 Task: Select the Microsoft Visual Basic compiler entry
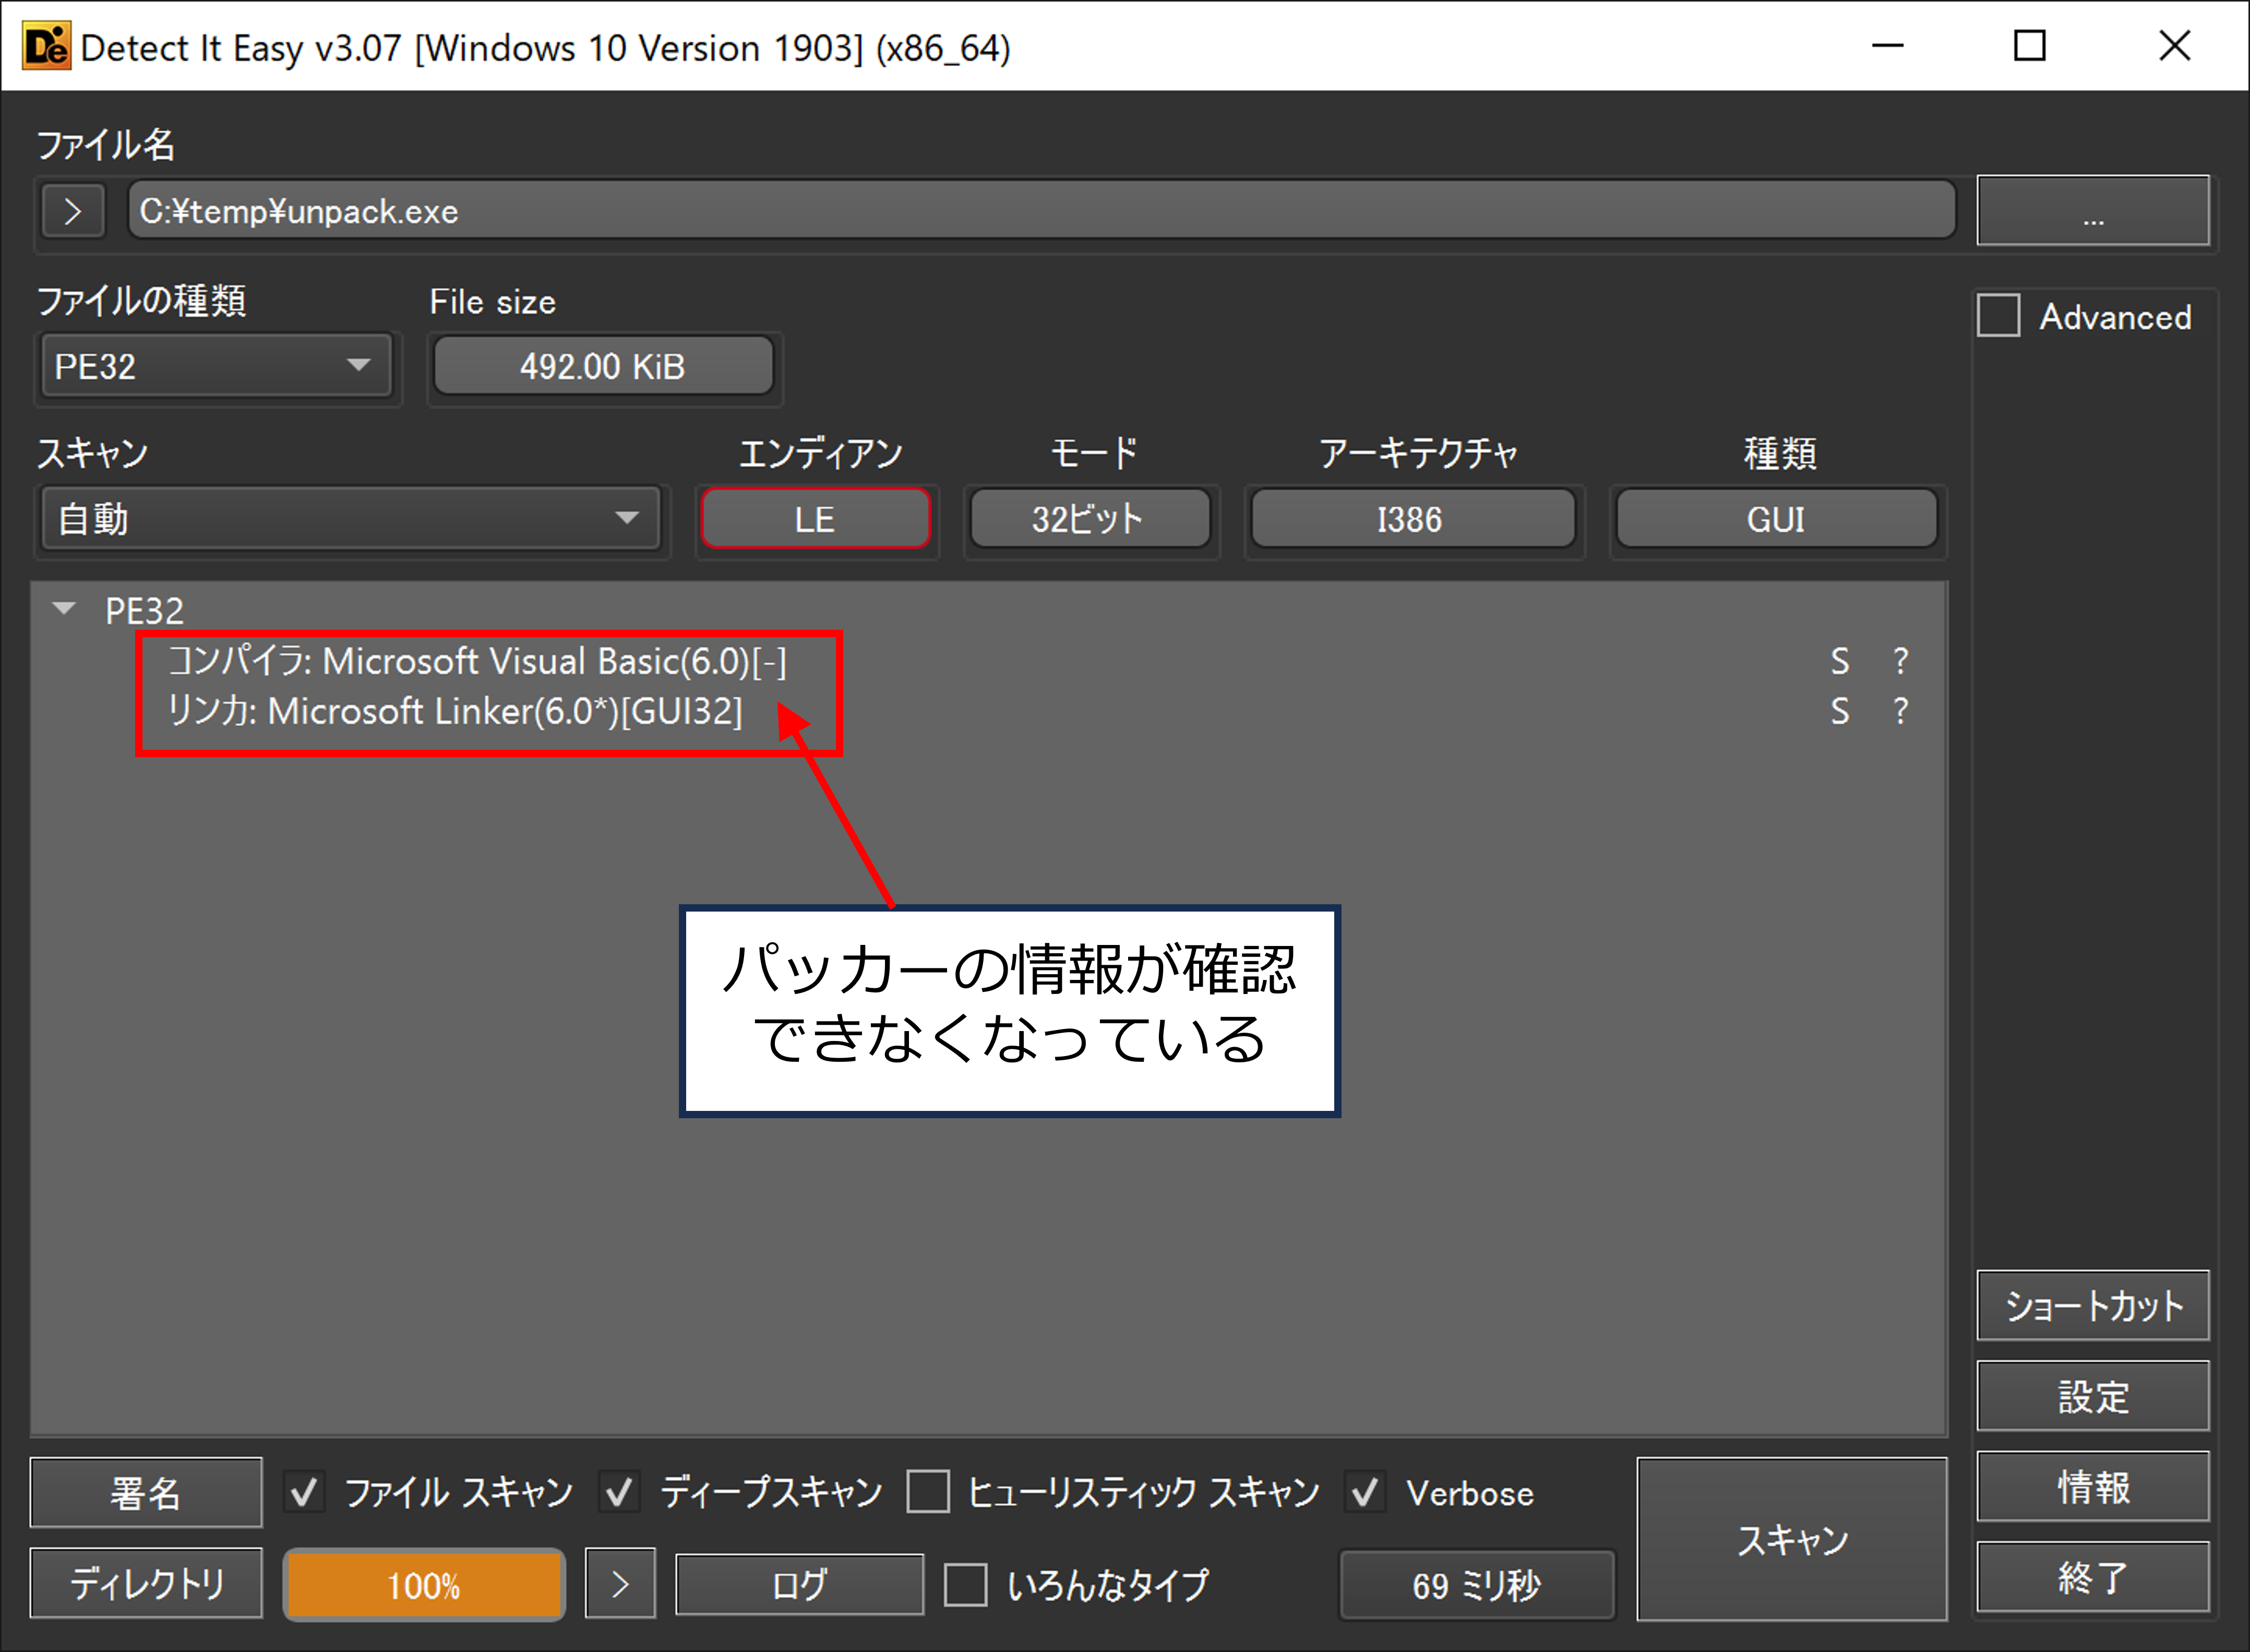[x=477, y=661]
